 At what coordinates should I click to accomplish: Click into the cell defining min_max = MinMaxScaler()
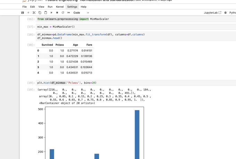coord(136,27)
